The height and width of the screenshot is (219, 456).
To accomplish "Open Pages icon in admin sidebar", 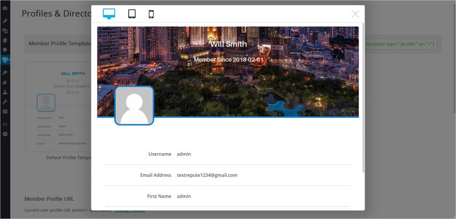I will (5, 41).
